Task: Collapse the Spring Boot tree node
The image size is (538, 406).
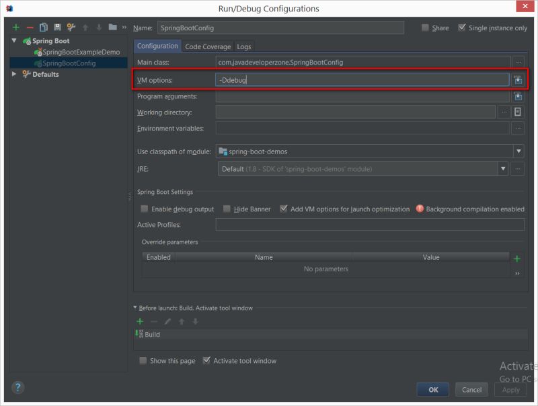Action: coord(13,40)
